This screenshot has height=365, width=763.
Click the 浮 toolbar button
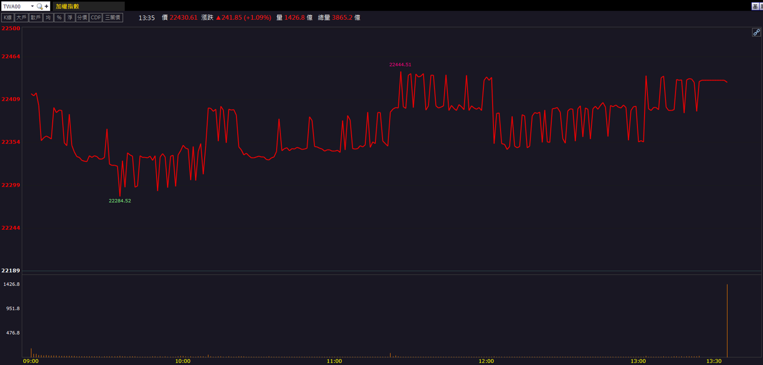pyautogui.click(x=70, y=17)
